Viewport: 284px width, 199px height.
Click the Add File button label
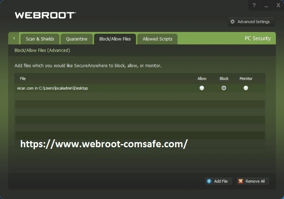(221, 181)
